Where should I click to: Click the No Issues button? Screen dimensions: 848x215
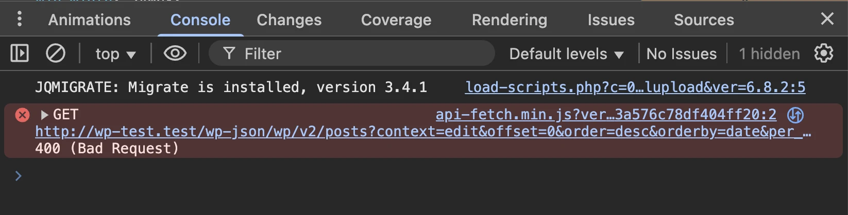tap(681, 54)
